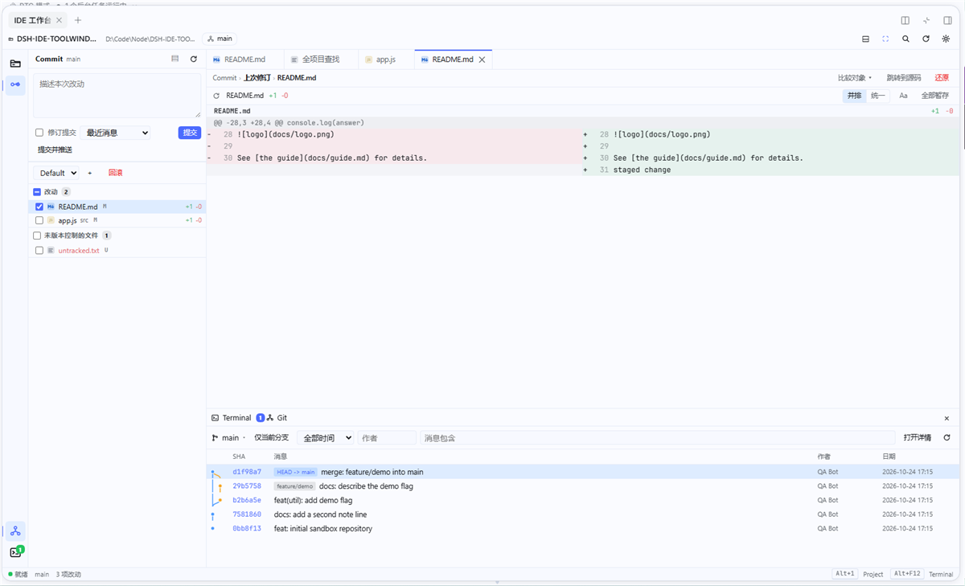Refresh the Git log list
The image size is (965, 586).
pyautogui.click(x=947, y=438)
